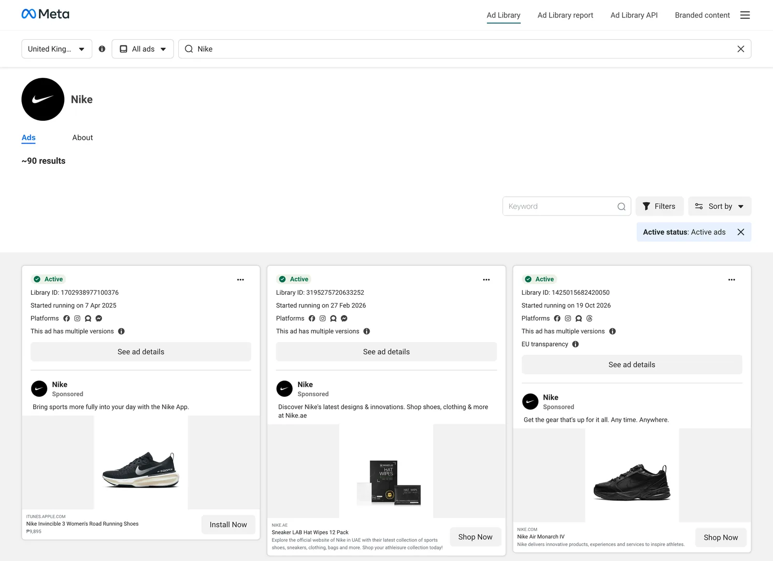Expand the Sort by dropdown
The image size is (773, 561).
[x=719, y=206]
